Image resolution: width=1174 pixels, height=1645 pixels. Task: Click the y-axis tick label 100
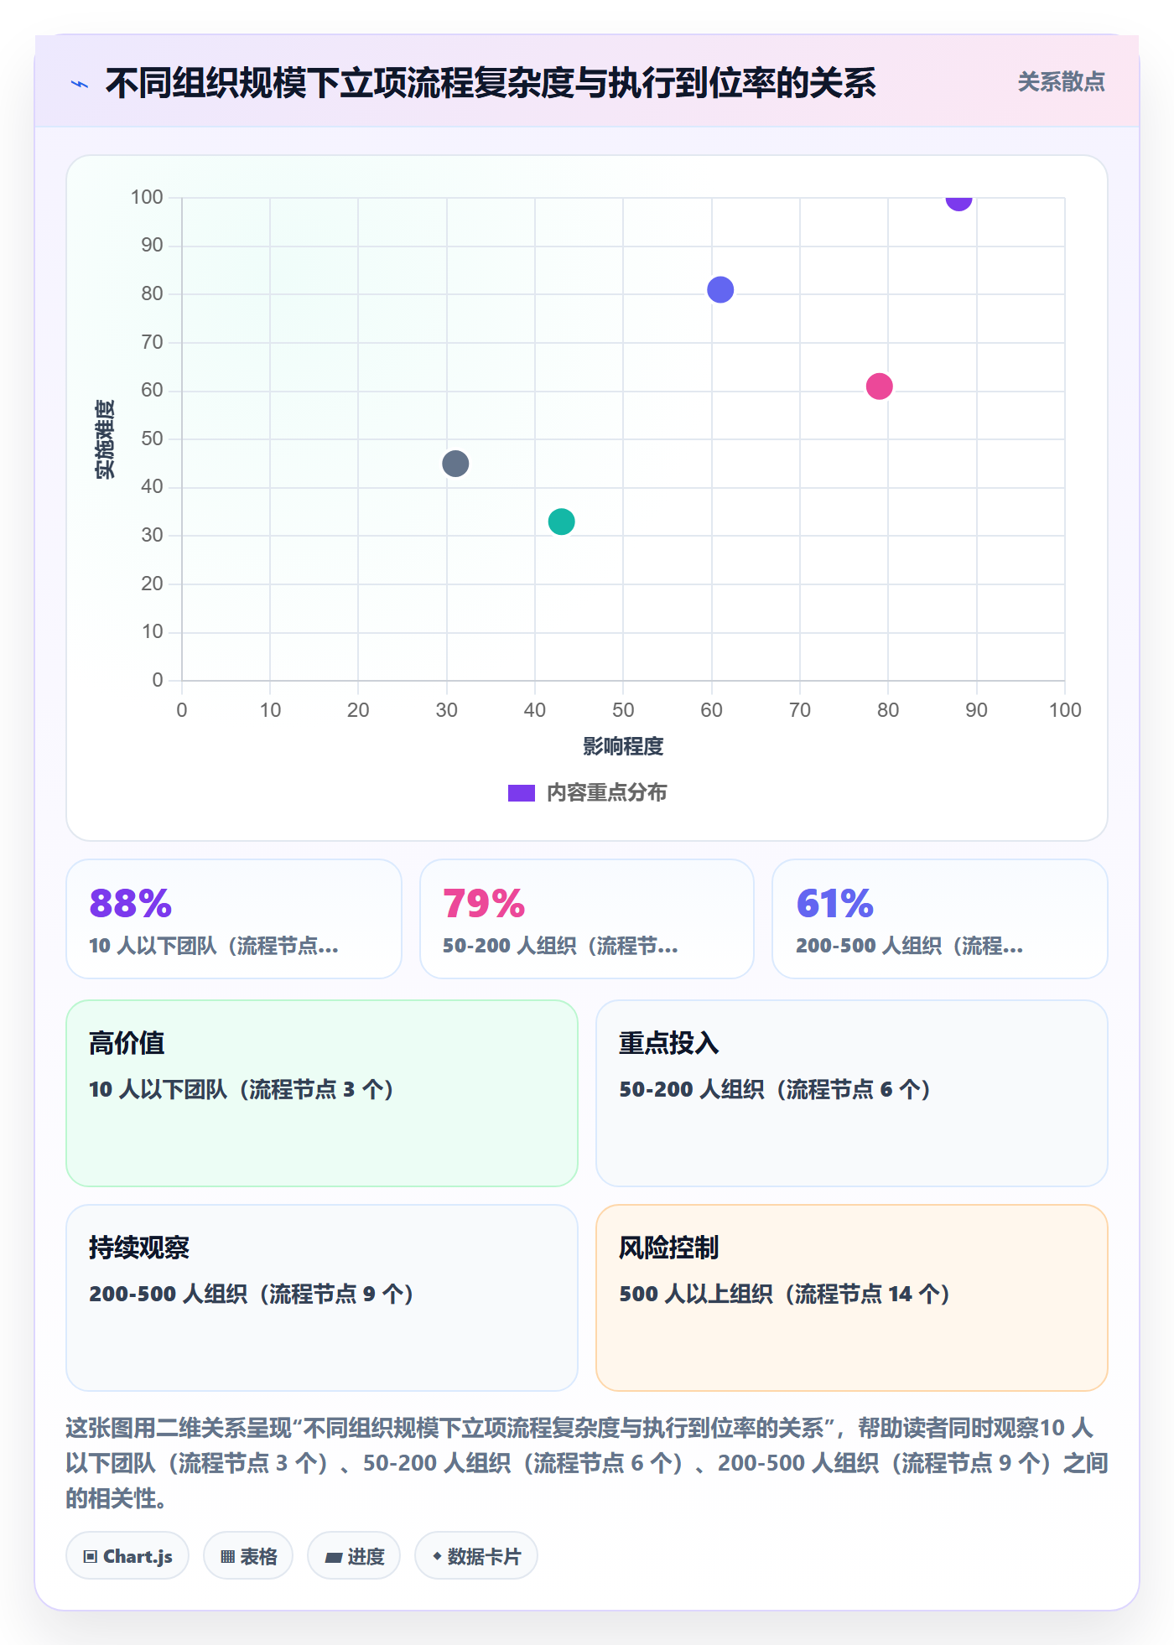pos(147,197)
